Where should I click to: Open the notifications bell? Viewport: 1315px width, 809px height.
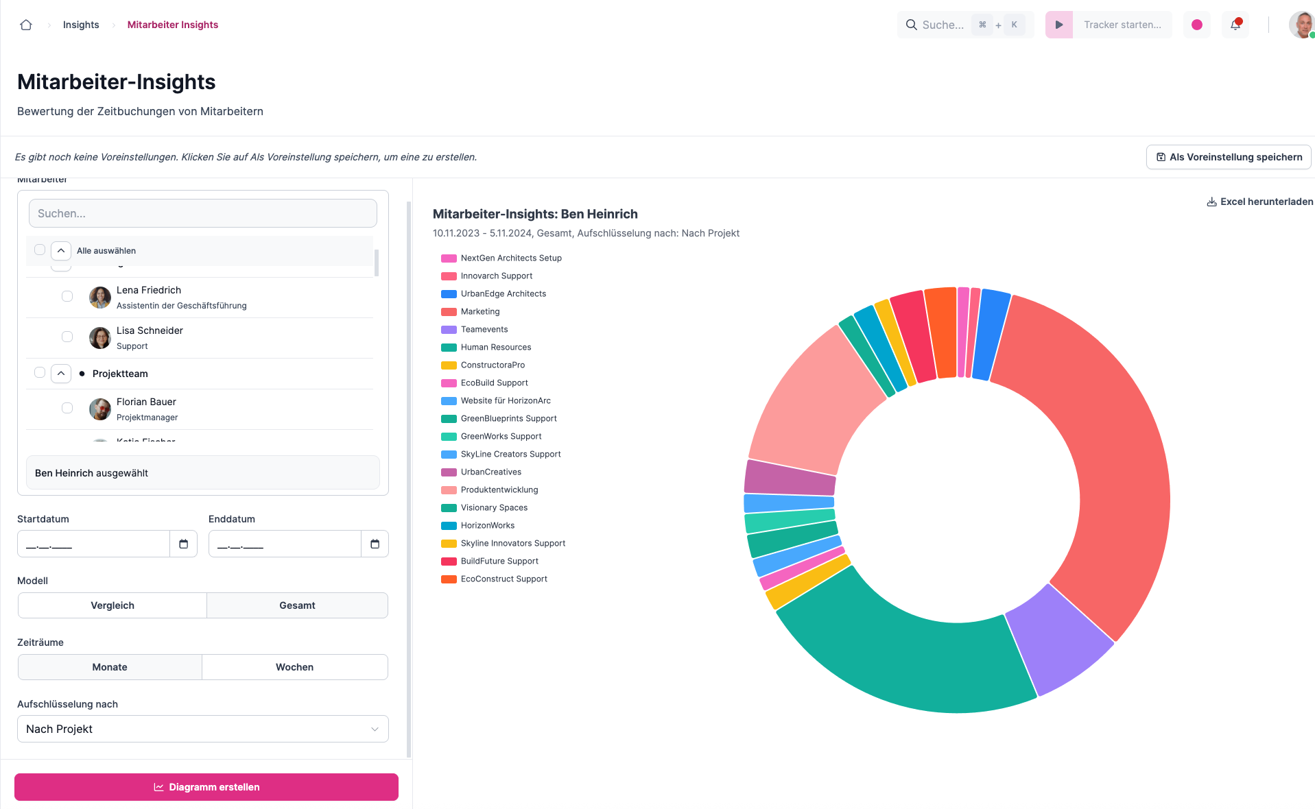pos(1235,25)
